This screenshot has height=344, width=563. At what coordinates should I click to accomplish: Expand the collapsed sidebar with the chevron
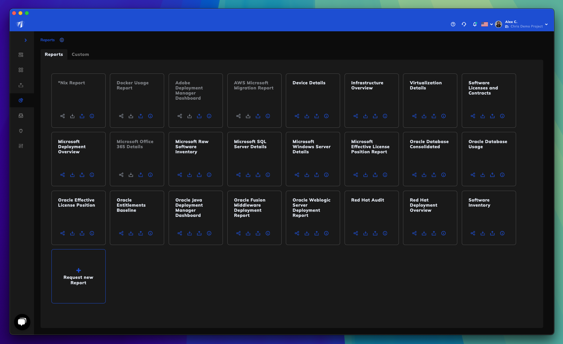click(26, 40)
